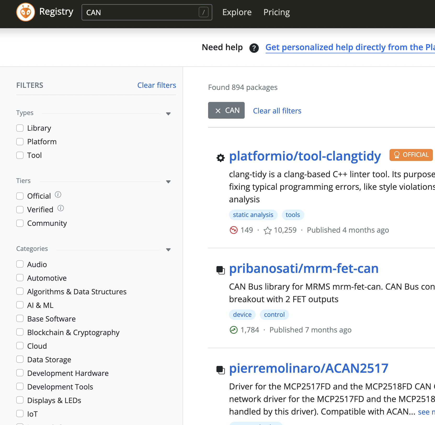Focus the search field containing CAN

click(147, 12)
